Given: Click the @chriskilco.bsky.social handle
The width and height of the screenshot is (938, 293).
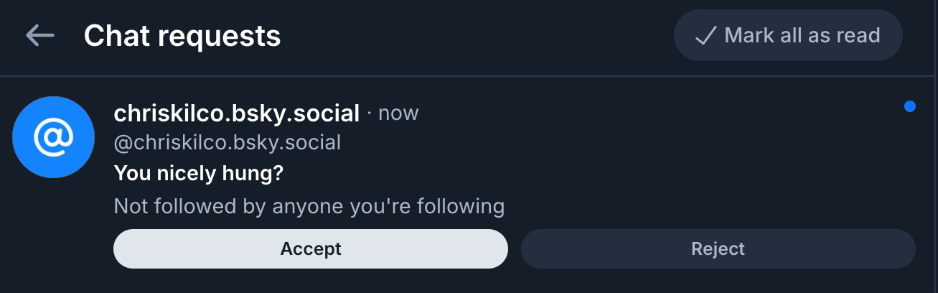Looking at the screenshot, I should click(227, 142).
